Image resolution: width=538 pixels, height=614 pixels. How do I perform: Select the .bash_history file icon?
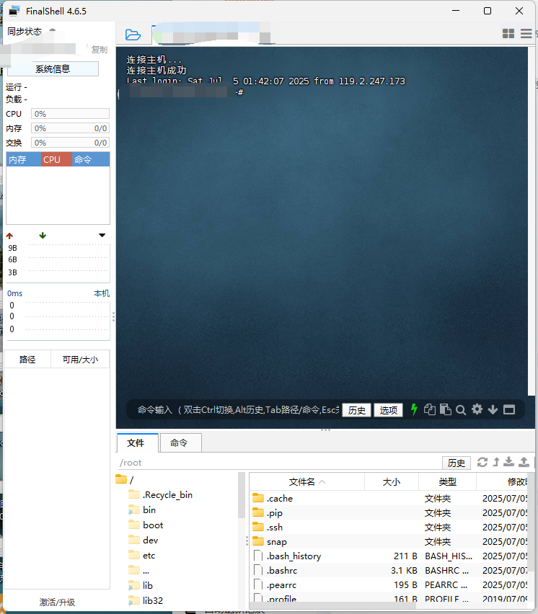point(258,556)
